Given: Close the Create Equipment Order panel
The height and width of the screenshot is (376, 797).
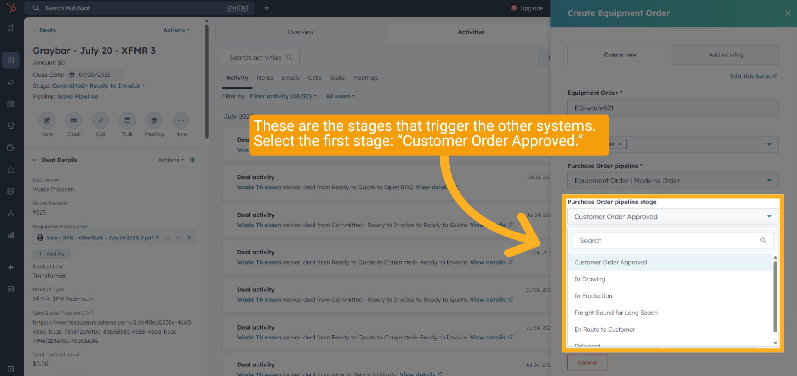Looking at the screenshot, I should (787, 13).
